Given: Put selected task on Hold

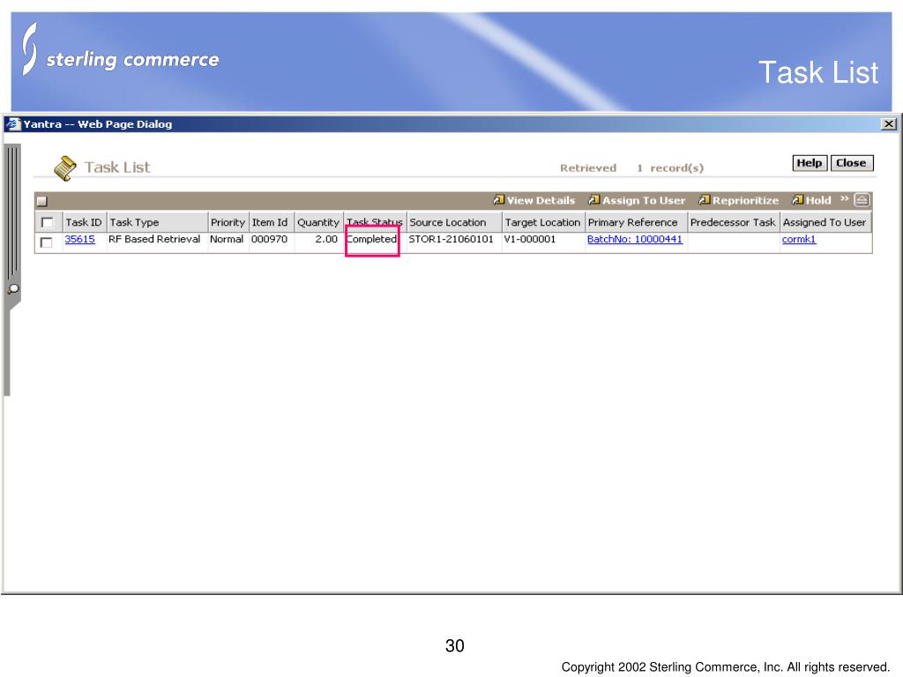Looking at the screenshot, I should pyautogui.click(x=812, y=200).
